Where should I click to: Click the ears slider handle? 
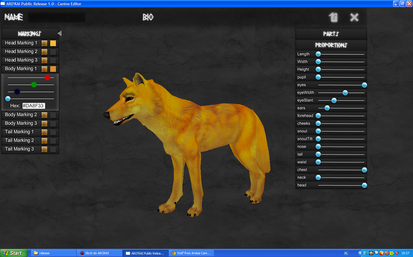point(327,108)
